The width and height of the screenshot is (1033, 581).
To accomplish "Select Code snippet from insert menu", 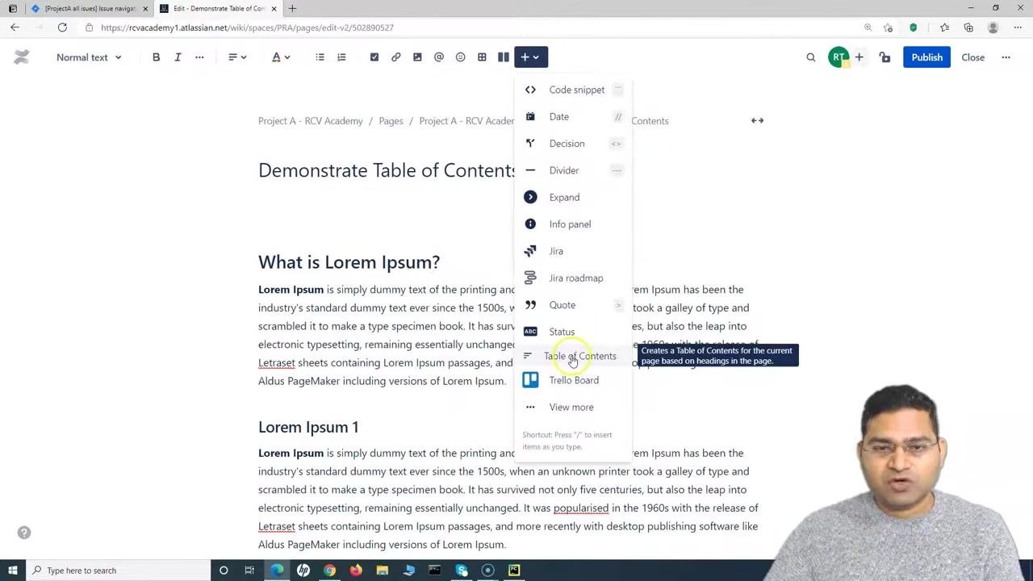I will (573, 90).
